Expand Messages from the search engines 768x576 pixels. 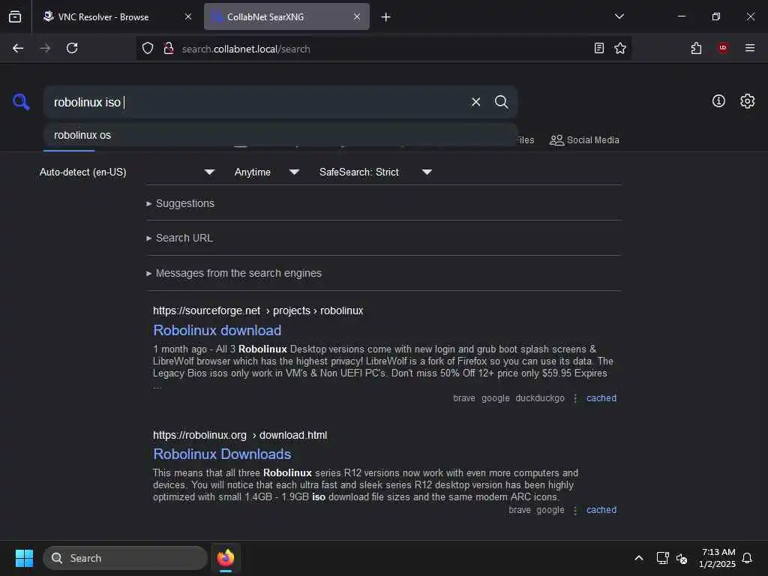[234, 273]
